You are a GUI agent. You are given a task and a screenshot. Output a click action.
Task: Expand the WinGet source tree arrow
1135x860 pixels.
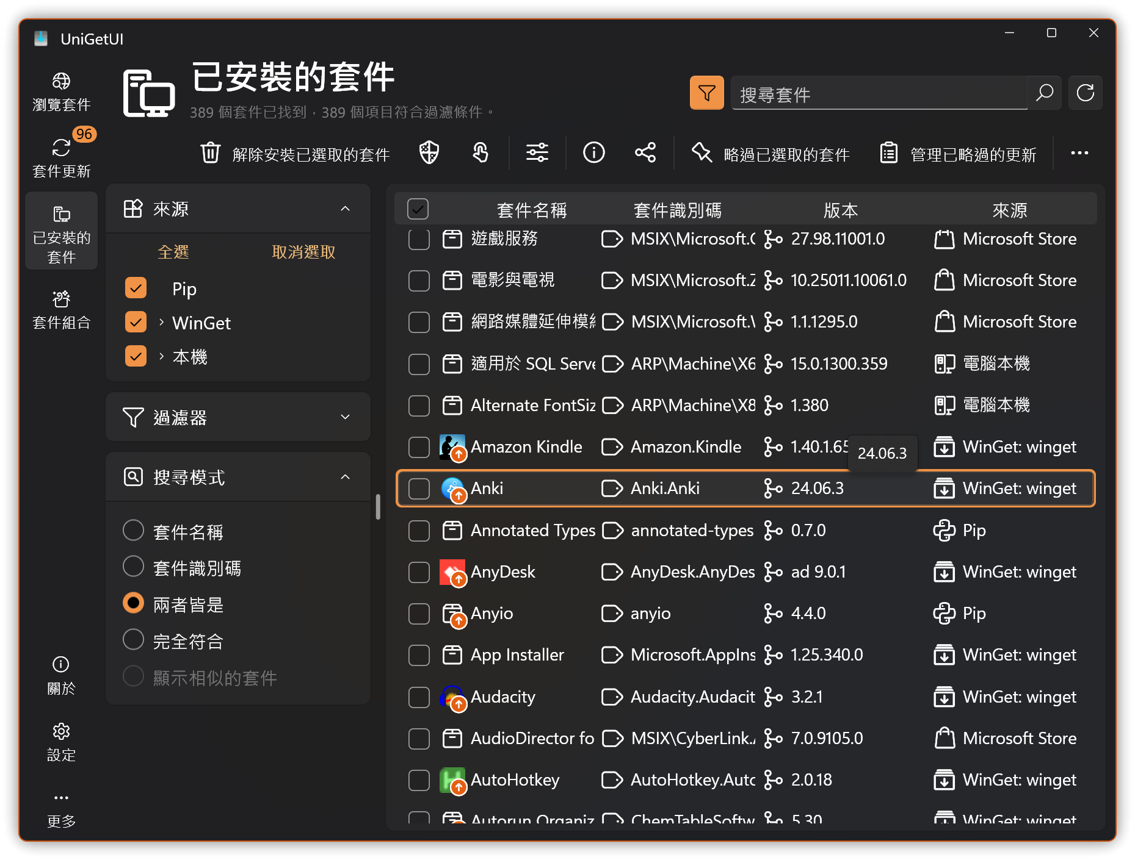161,322
